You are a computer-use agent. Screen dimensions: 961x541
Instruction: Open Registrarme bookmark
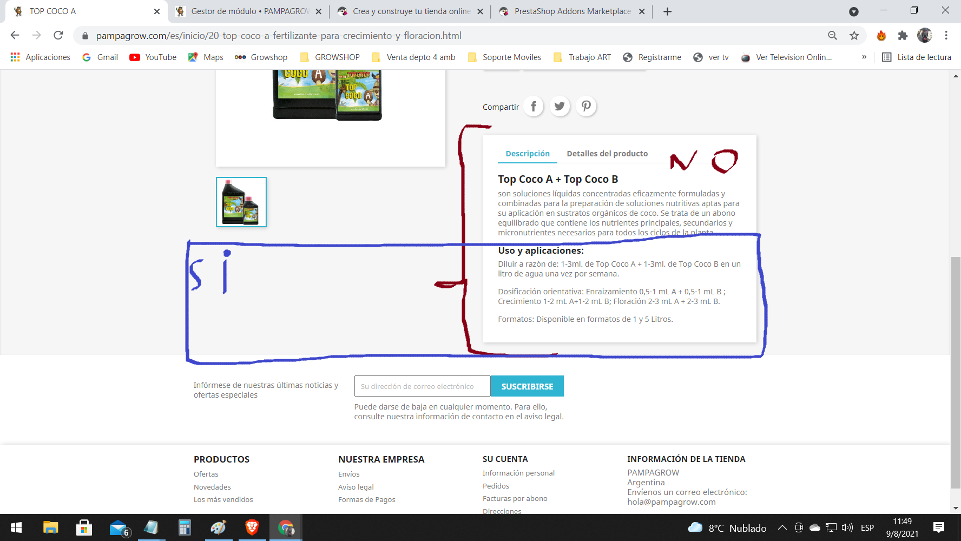tap(652, 57)
